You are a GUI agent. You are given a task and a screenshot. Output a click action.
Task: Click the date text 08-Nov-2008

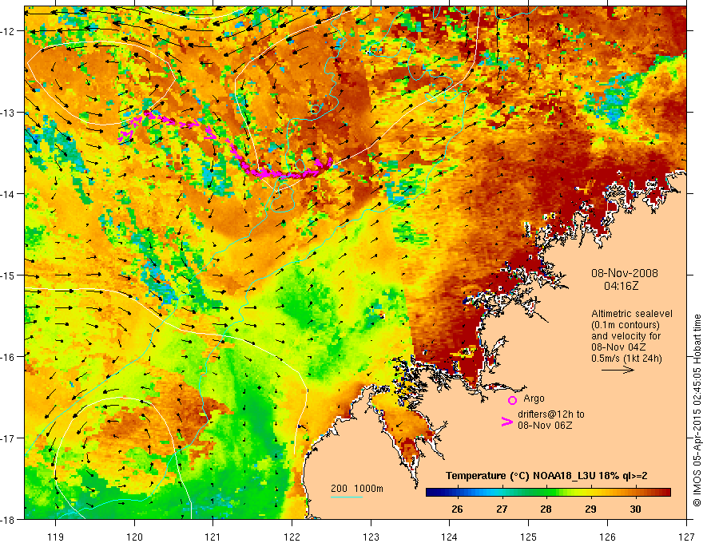625,273
